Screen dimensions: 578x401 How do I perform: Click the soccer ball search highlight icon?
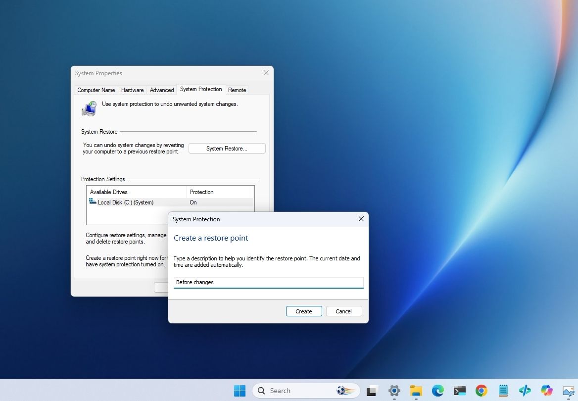coord(346,391)
